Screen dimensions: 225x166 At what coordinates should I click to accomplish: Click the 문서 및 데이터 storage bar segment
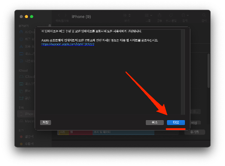pyautogui.click(x=123, y=132)
